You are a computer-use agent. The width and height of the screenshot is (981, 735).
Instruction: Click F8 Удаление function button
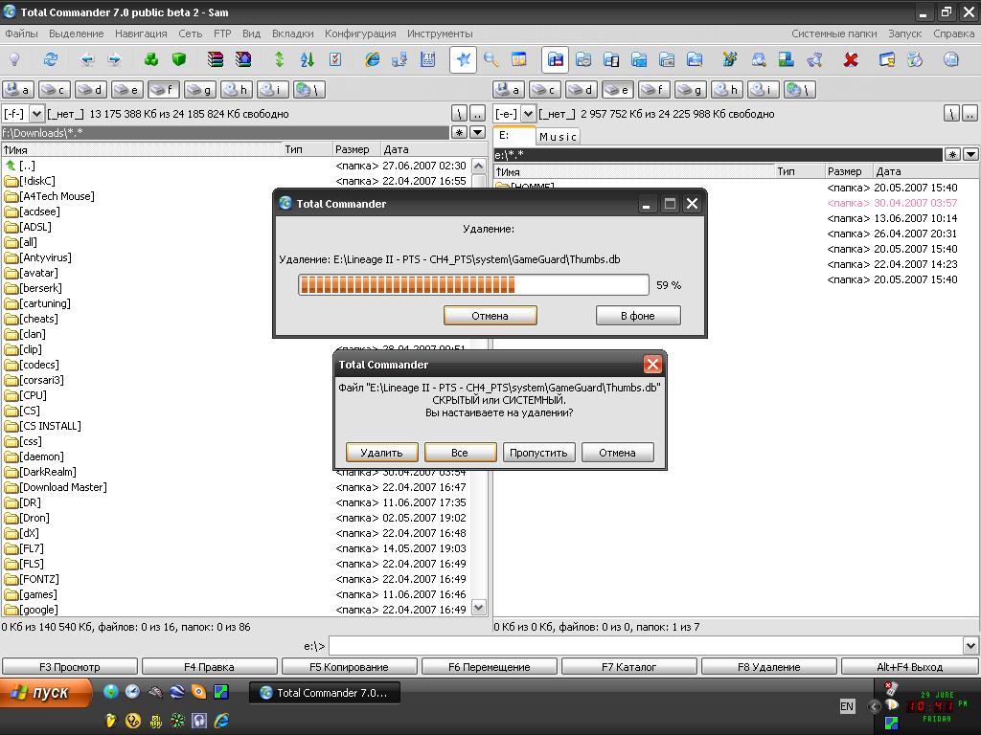point(769,667)
